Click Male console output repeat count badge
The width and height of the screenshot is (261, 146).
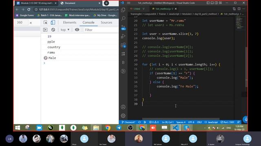[45, 58]
